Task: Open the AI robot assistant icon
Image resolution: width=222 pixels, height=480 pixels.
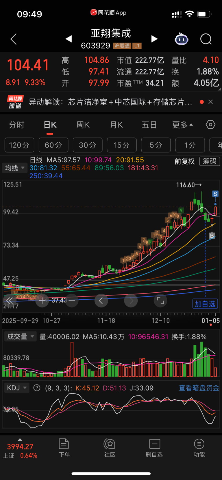Action: pyautogui.click(x=182, y=39)
